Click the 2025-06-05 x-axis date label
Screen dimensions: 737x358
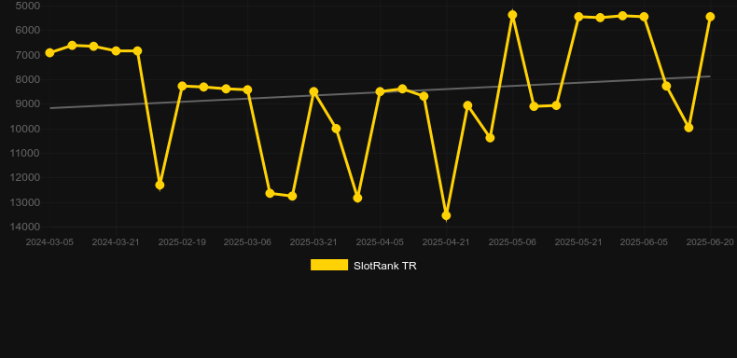pyautogui.click(x=644, y=242)
